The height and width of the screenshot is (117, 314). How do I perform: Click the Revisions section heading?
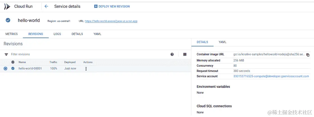tap(13, 44)
